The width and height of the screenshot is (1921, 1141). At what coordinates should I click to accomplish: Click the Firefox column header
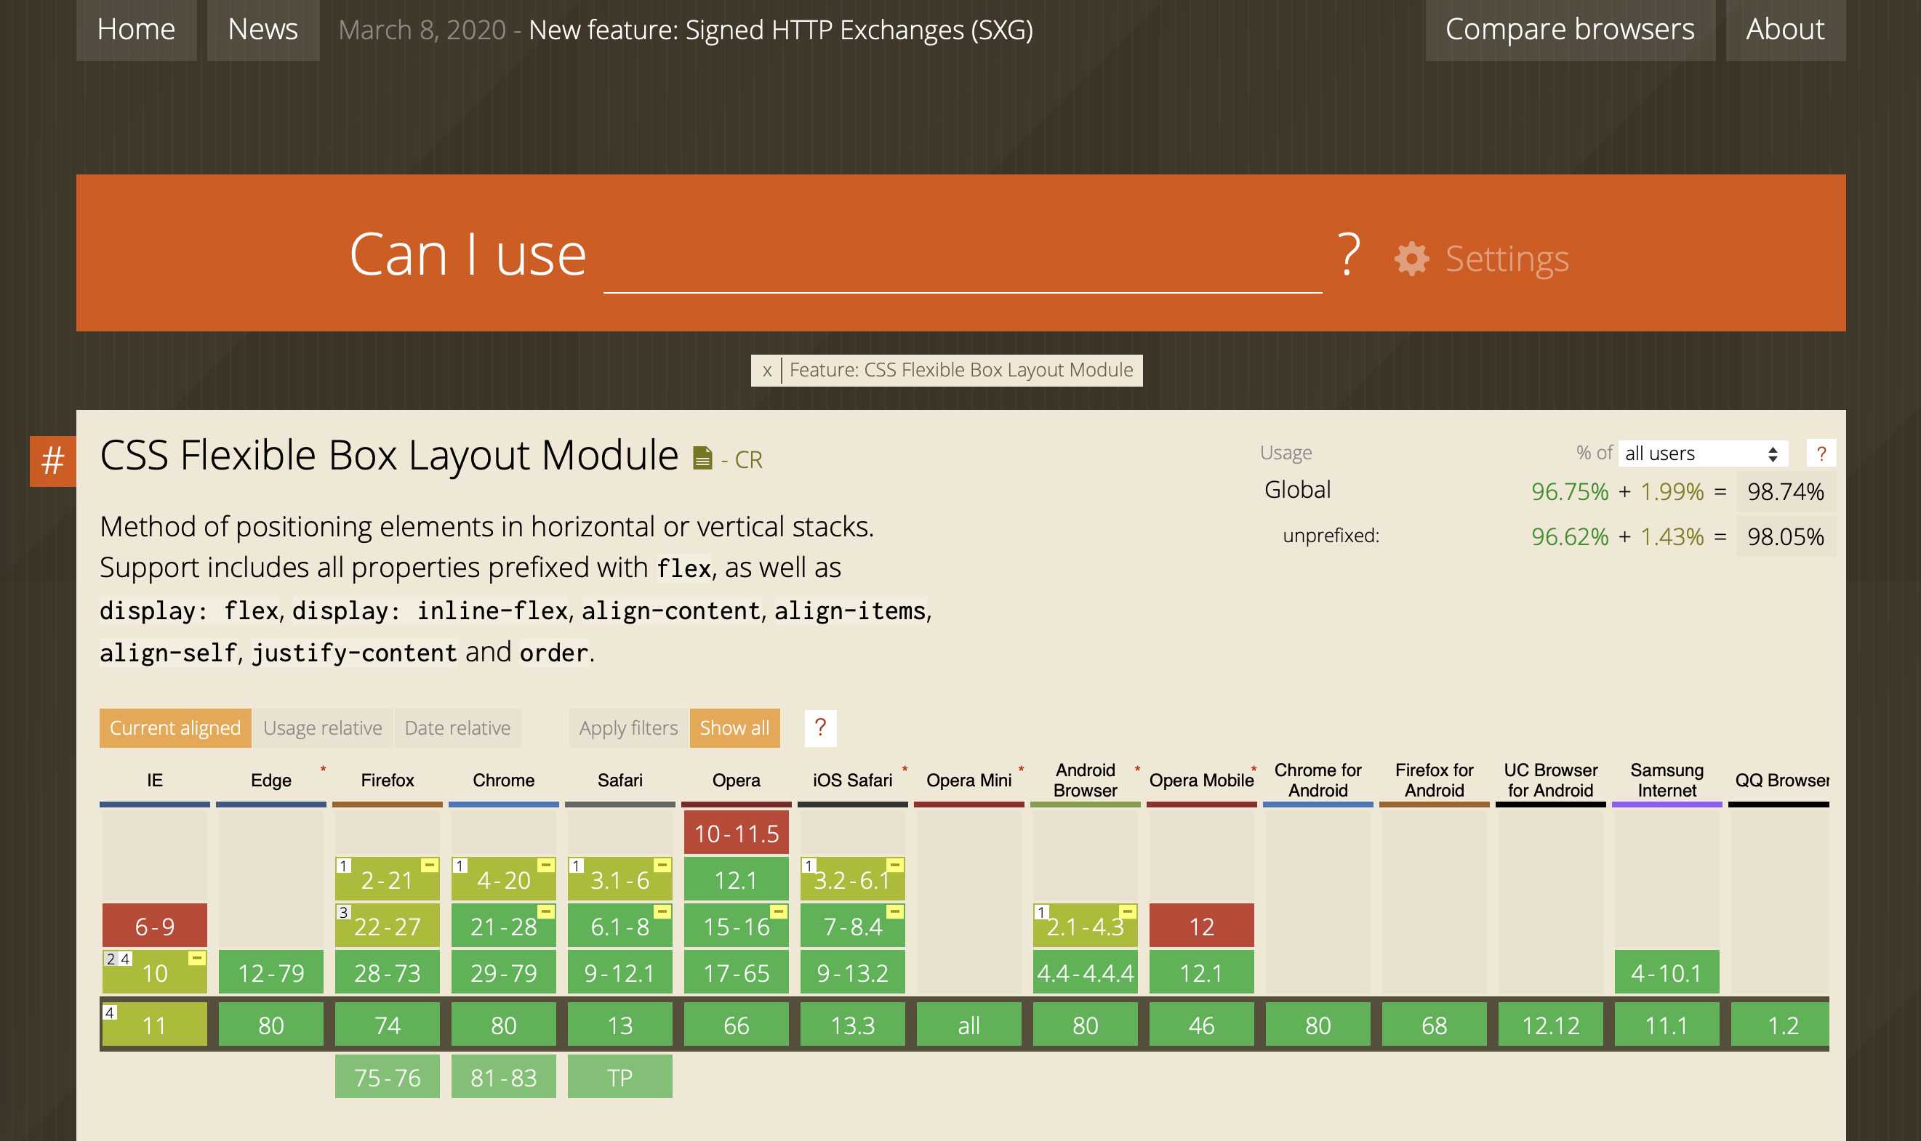pos(388,781)
